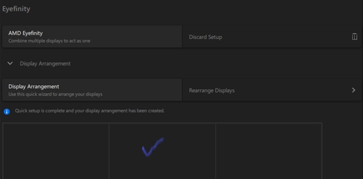Image resolution: width=363 pixels, height=179 pixels.
Task: Click the blue info icon
Action: pos(7,111)
